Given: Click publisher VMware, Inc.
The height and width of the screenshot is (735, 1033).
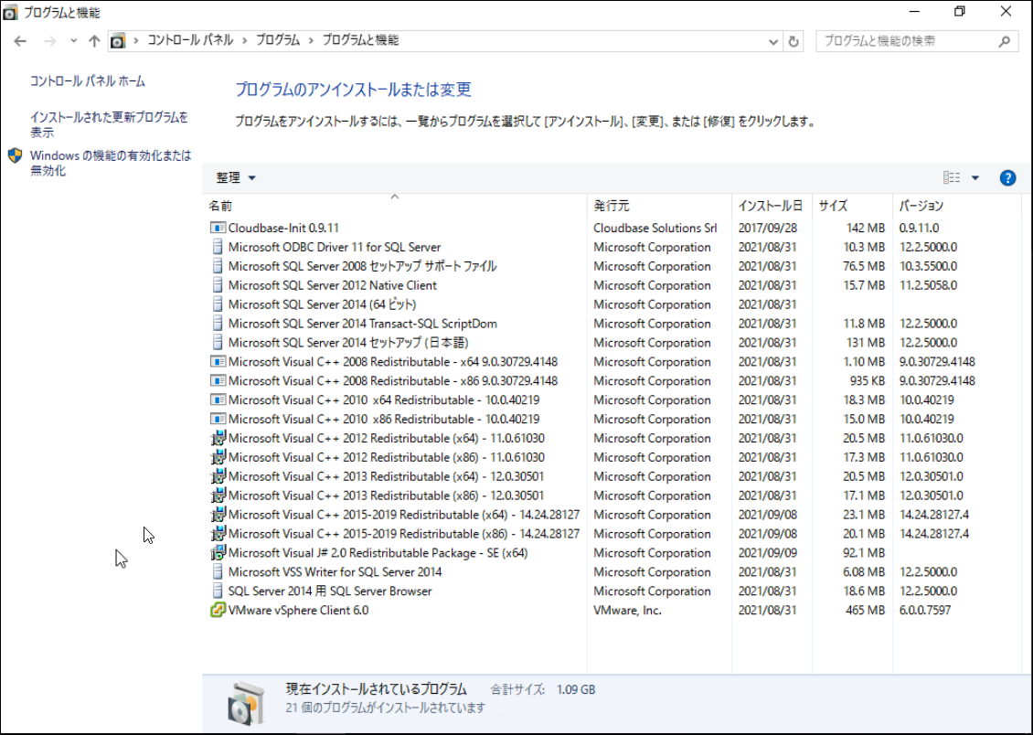Looking at the screenshot, I should click(627, 610).
